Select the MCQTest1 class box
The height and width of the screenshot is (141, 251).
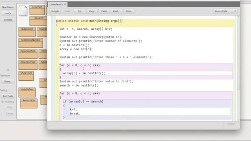tap(26, 76)
